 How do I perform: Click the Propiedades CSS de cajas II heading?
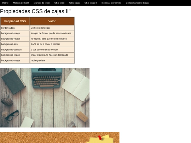coord(35,11)
